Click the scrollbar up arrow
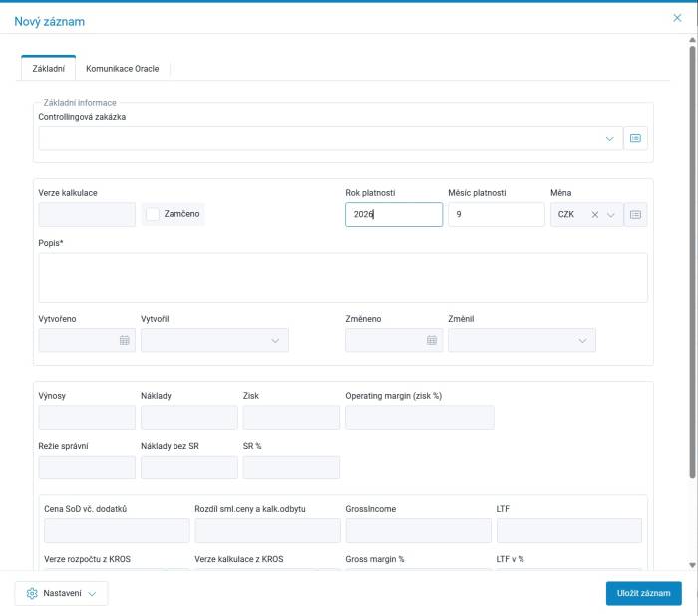Image resolution: width=698 pixels, height=616 pixels. click(692, 40)
